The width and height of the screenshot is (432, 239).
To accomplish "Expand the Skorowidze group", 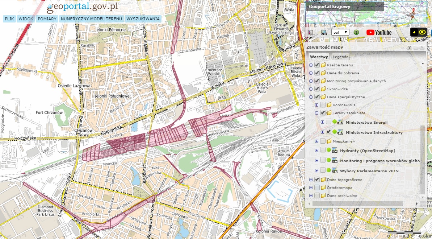I will pyautogui.click(x=311, y=89).
